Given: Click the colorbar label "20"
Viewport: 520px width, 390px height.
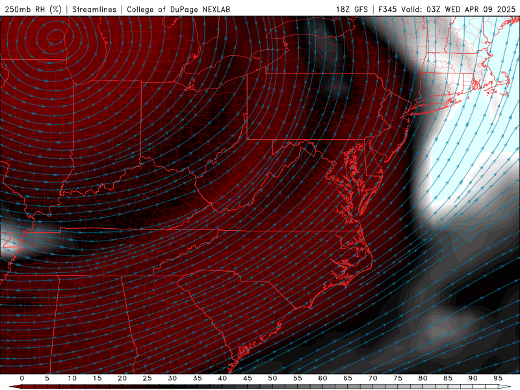Looking at the screenshot, I should 122,378.
